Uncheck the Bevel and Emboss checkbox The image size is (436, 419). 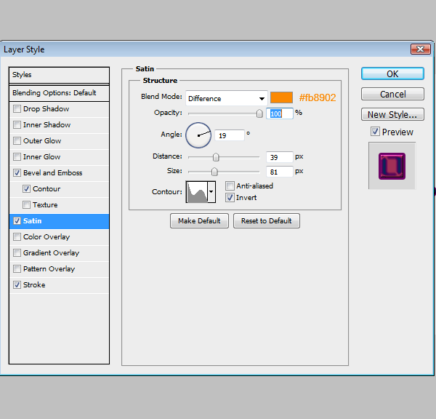(17, 173)
